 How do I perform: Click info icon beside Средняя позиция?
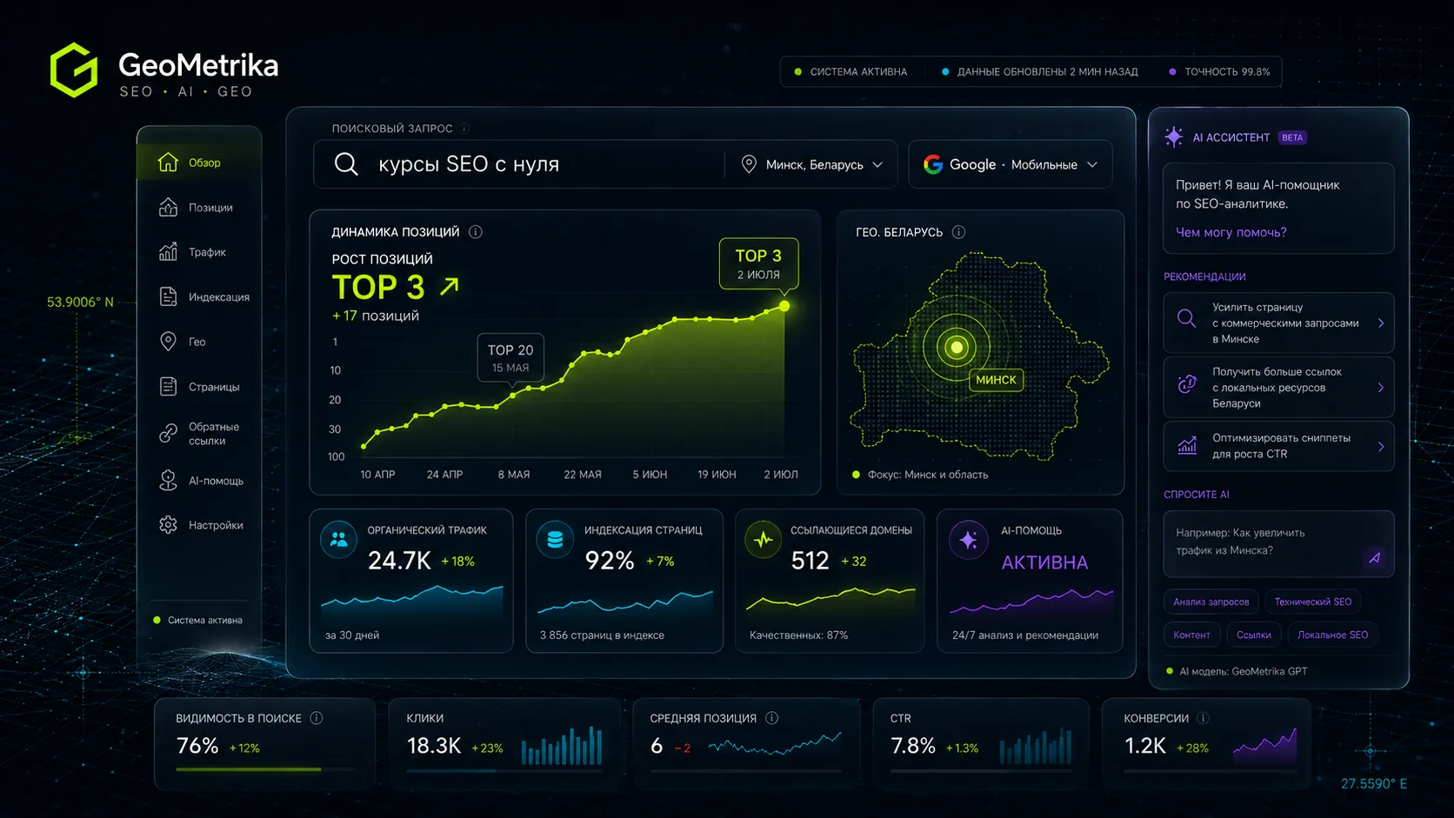(x=771, y=718)
